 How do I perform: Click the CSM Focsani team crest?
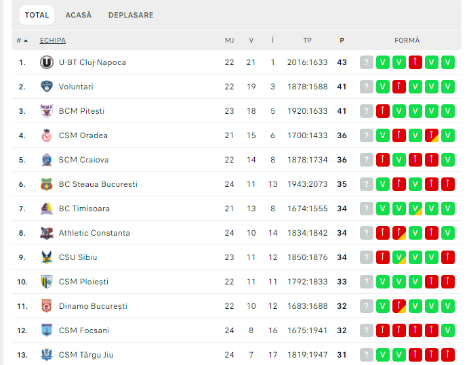click(46, 330)
